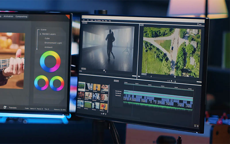Expand the Scene tree root
Viewport: 230px width, 144px height.
coord(43,30)
